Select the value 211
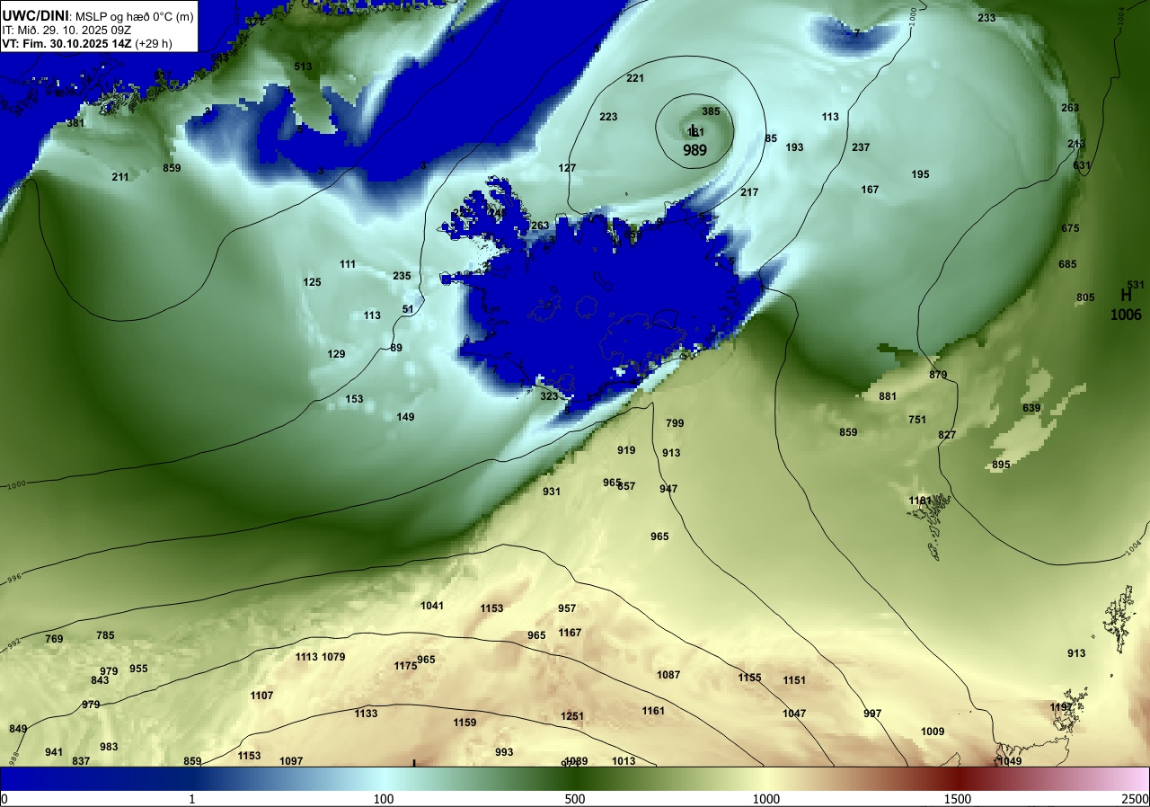Viewport: 1150px width, 807px height. coord(120,177)
